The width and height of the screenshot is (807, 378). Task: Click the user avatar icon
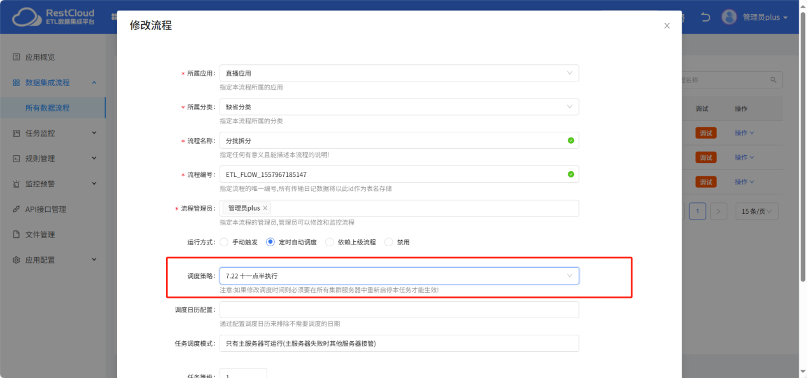click(x=729, y=17)
